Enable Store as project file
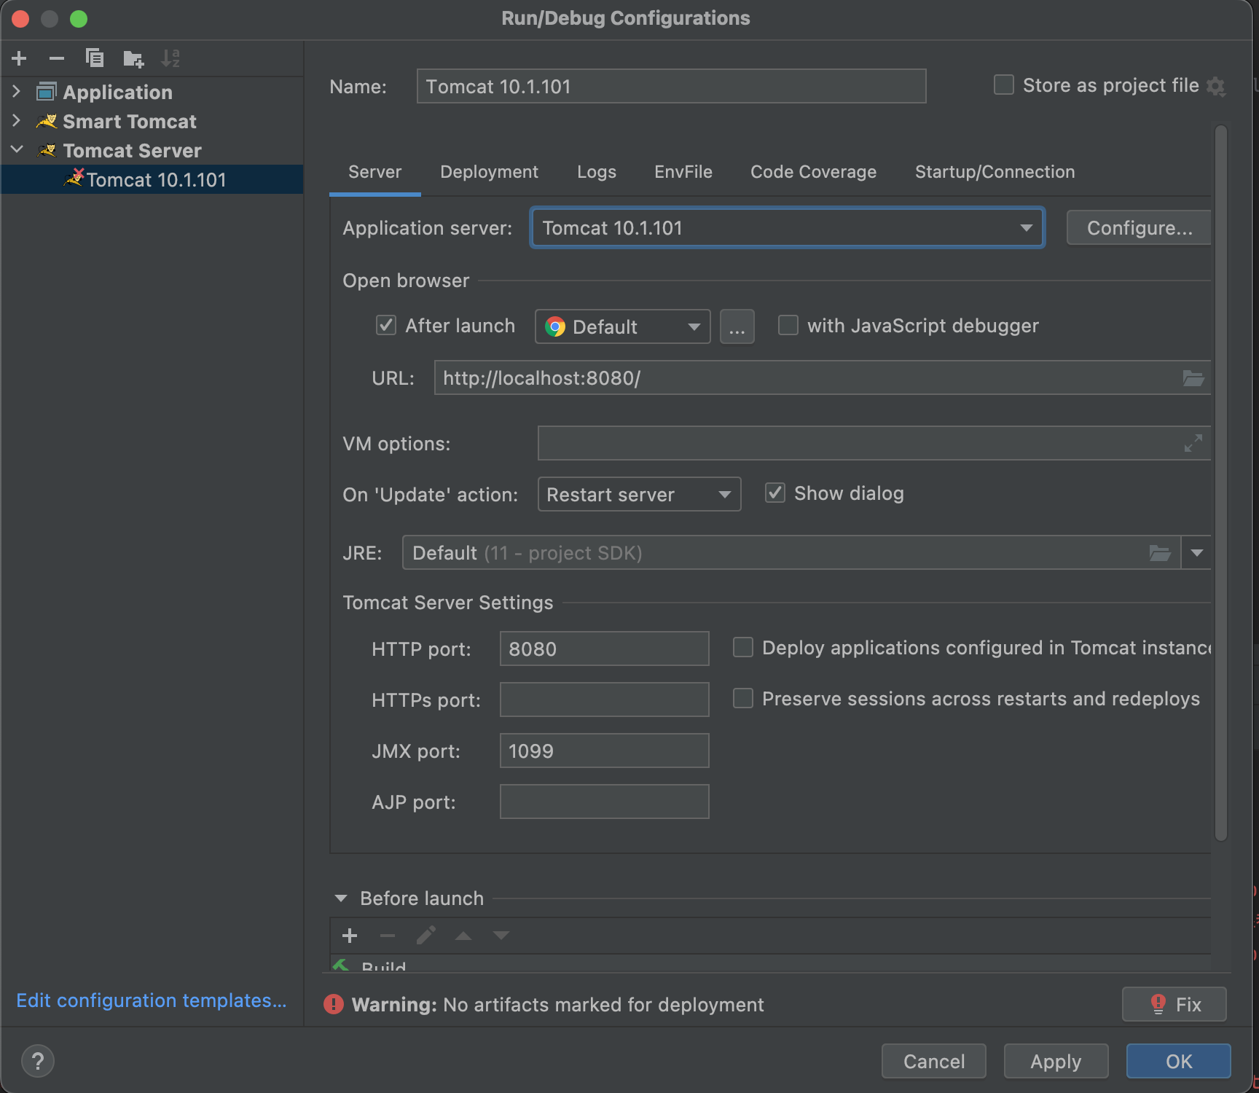1259x1093 pixels. pos(1004,85)
